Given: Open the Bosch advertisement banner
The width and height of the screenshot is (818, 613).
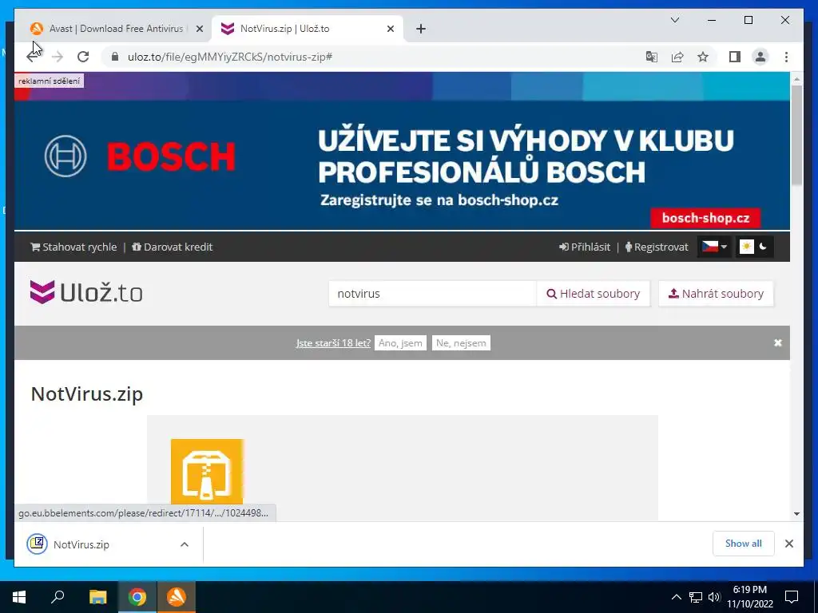Looking at the screenshot, I should click(x=402, y=151).
